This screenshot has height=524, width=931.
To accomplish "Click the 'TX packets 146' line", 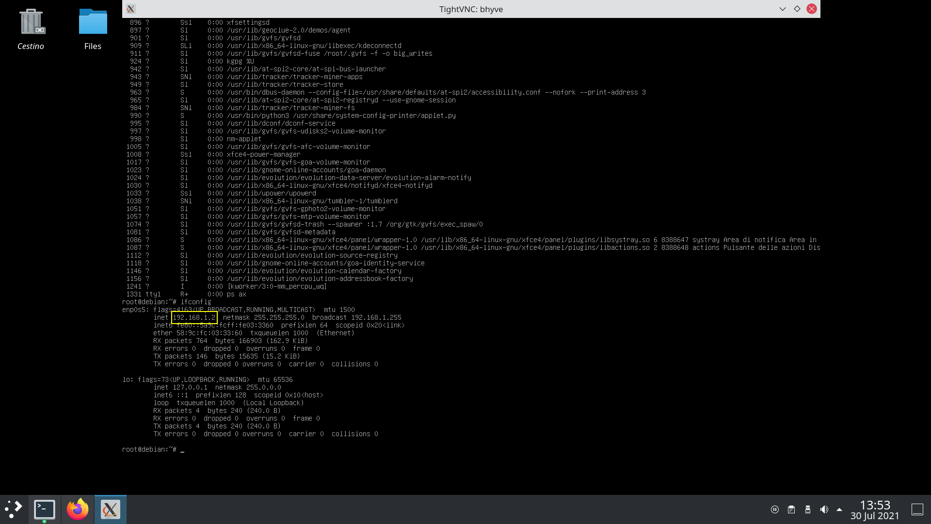I will (226, 356).
